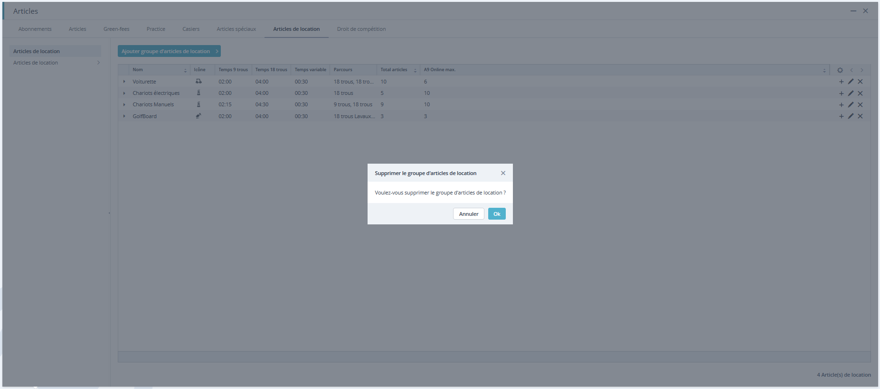Open the Green-fees tab
The image size is (880, 389).
116,29
